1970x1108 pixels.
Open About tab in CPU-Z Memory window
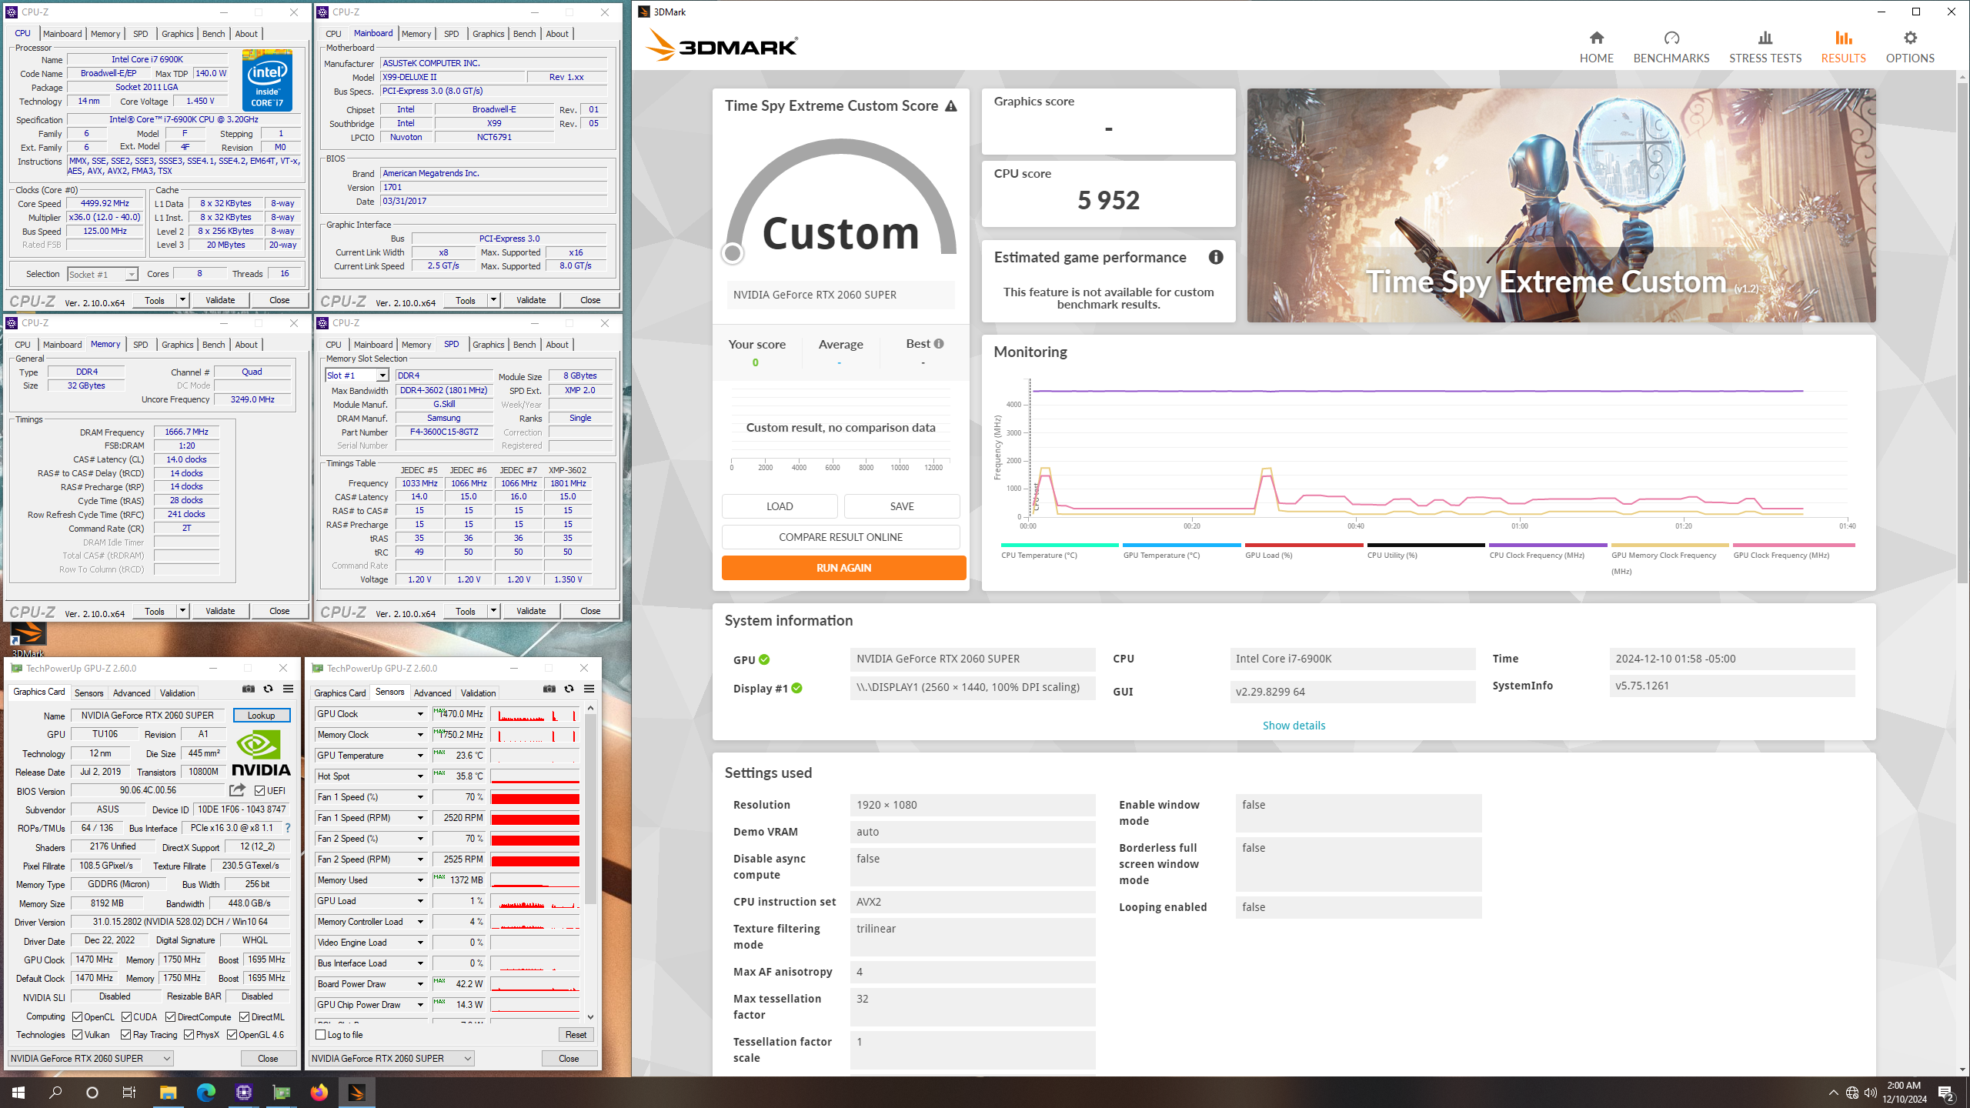point(246,345)
